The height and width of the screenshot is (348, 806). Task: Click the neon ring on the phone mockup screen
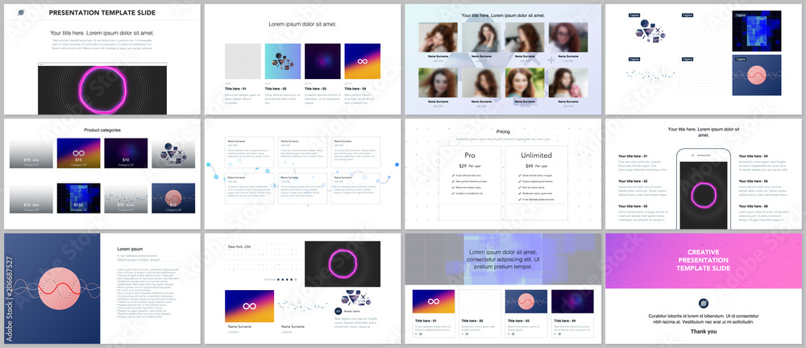[703, 195]
